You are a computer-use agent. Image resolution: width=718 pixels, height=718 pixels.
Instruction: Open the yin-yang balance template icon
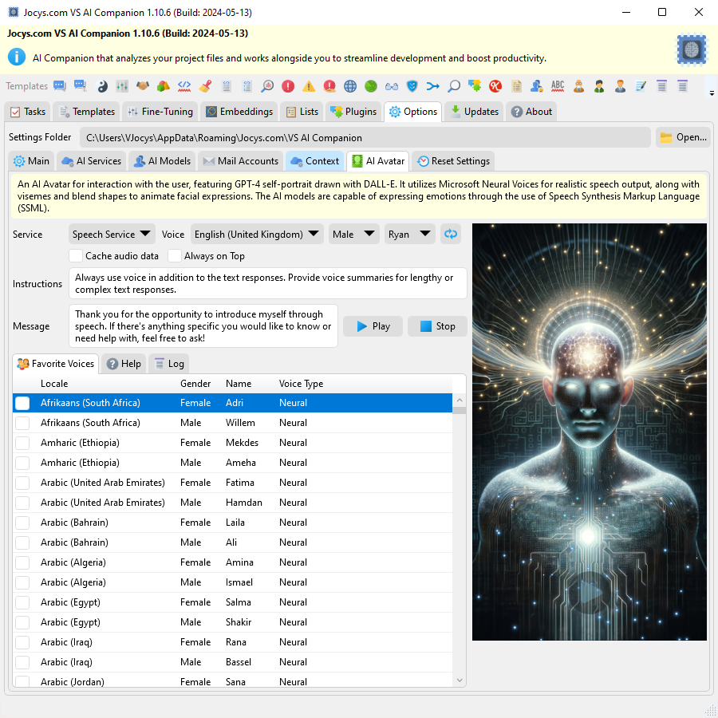click(x=100, y=86)
